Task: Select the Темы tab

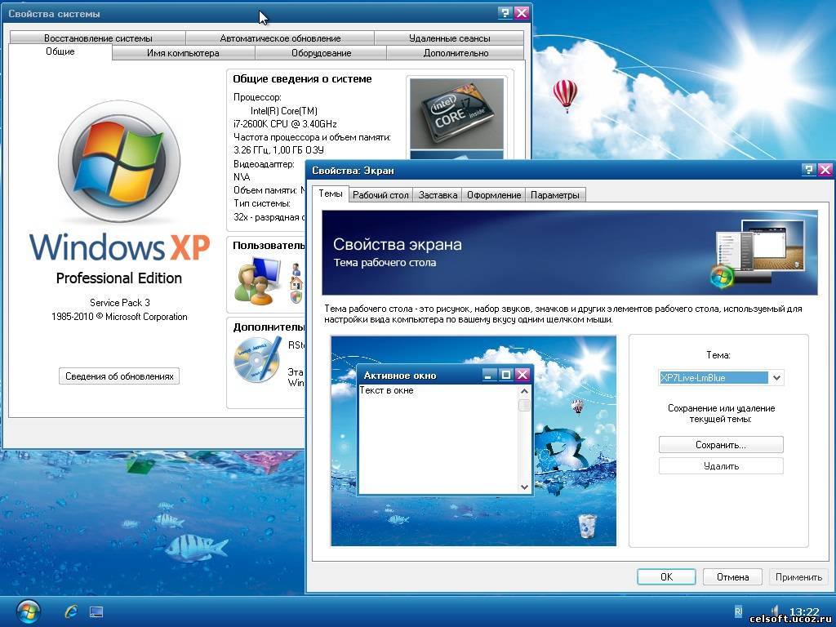Action: pos(331,193)
